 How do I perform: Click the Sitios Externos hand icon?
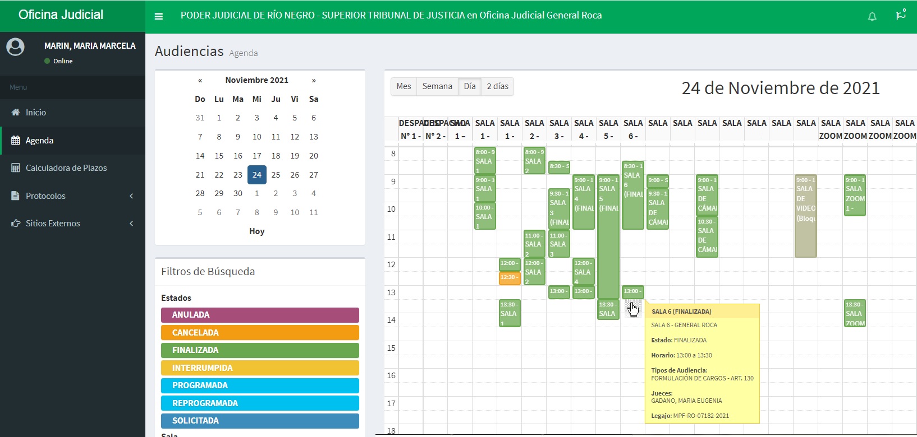[x=16, y=224]
